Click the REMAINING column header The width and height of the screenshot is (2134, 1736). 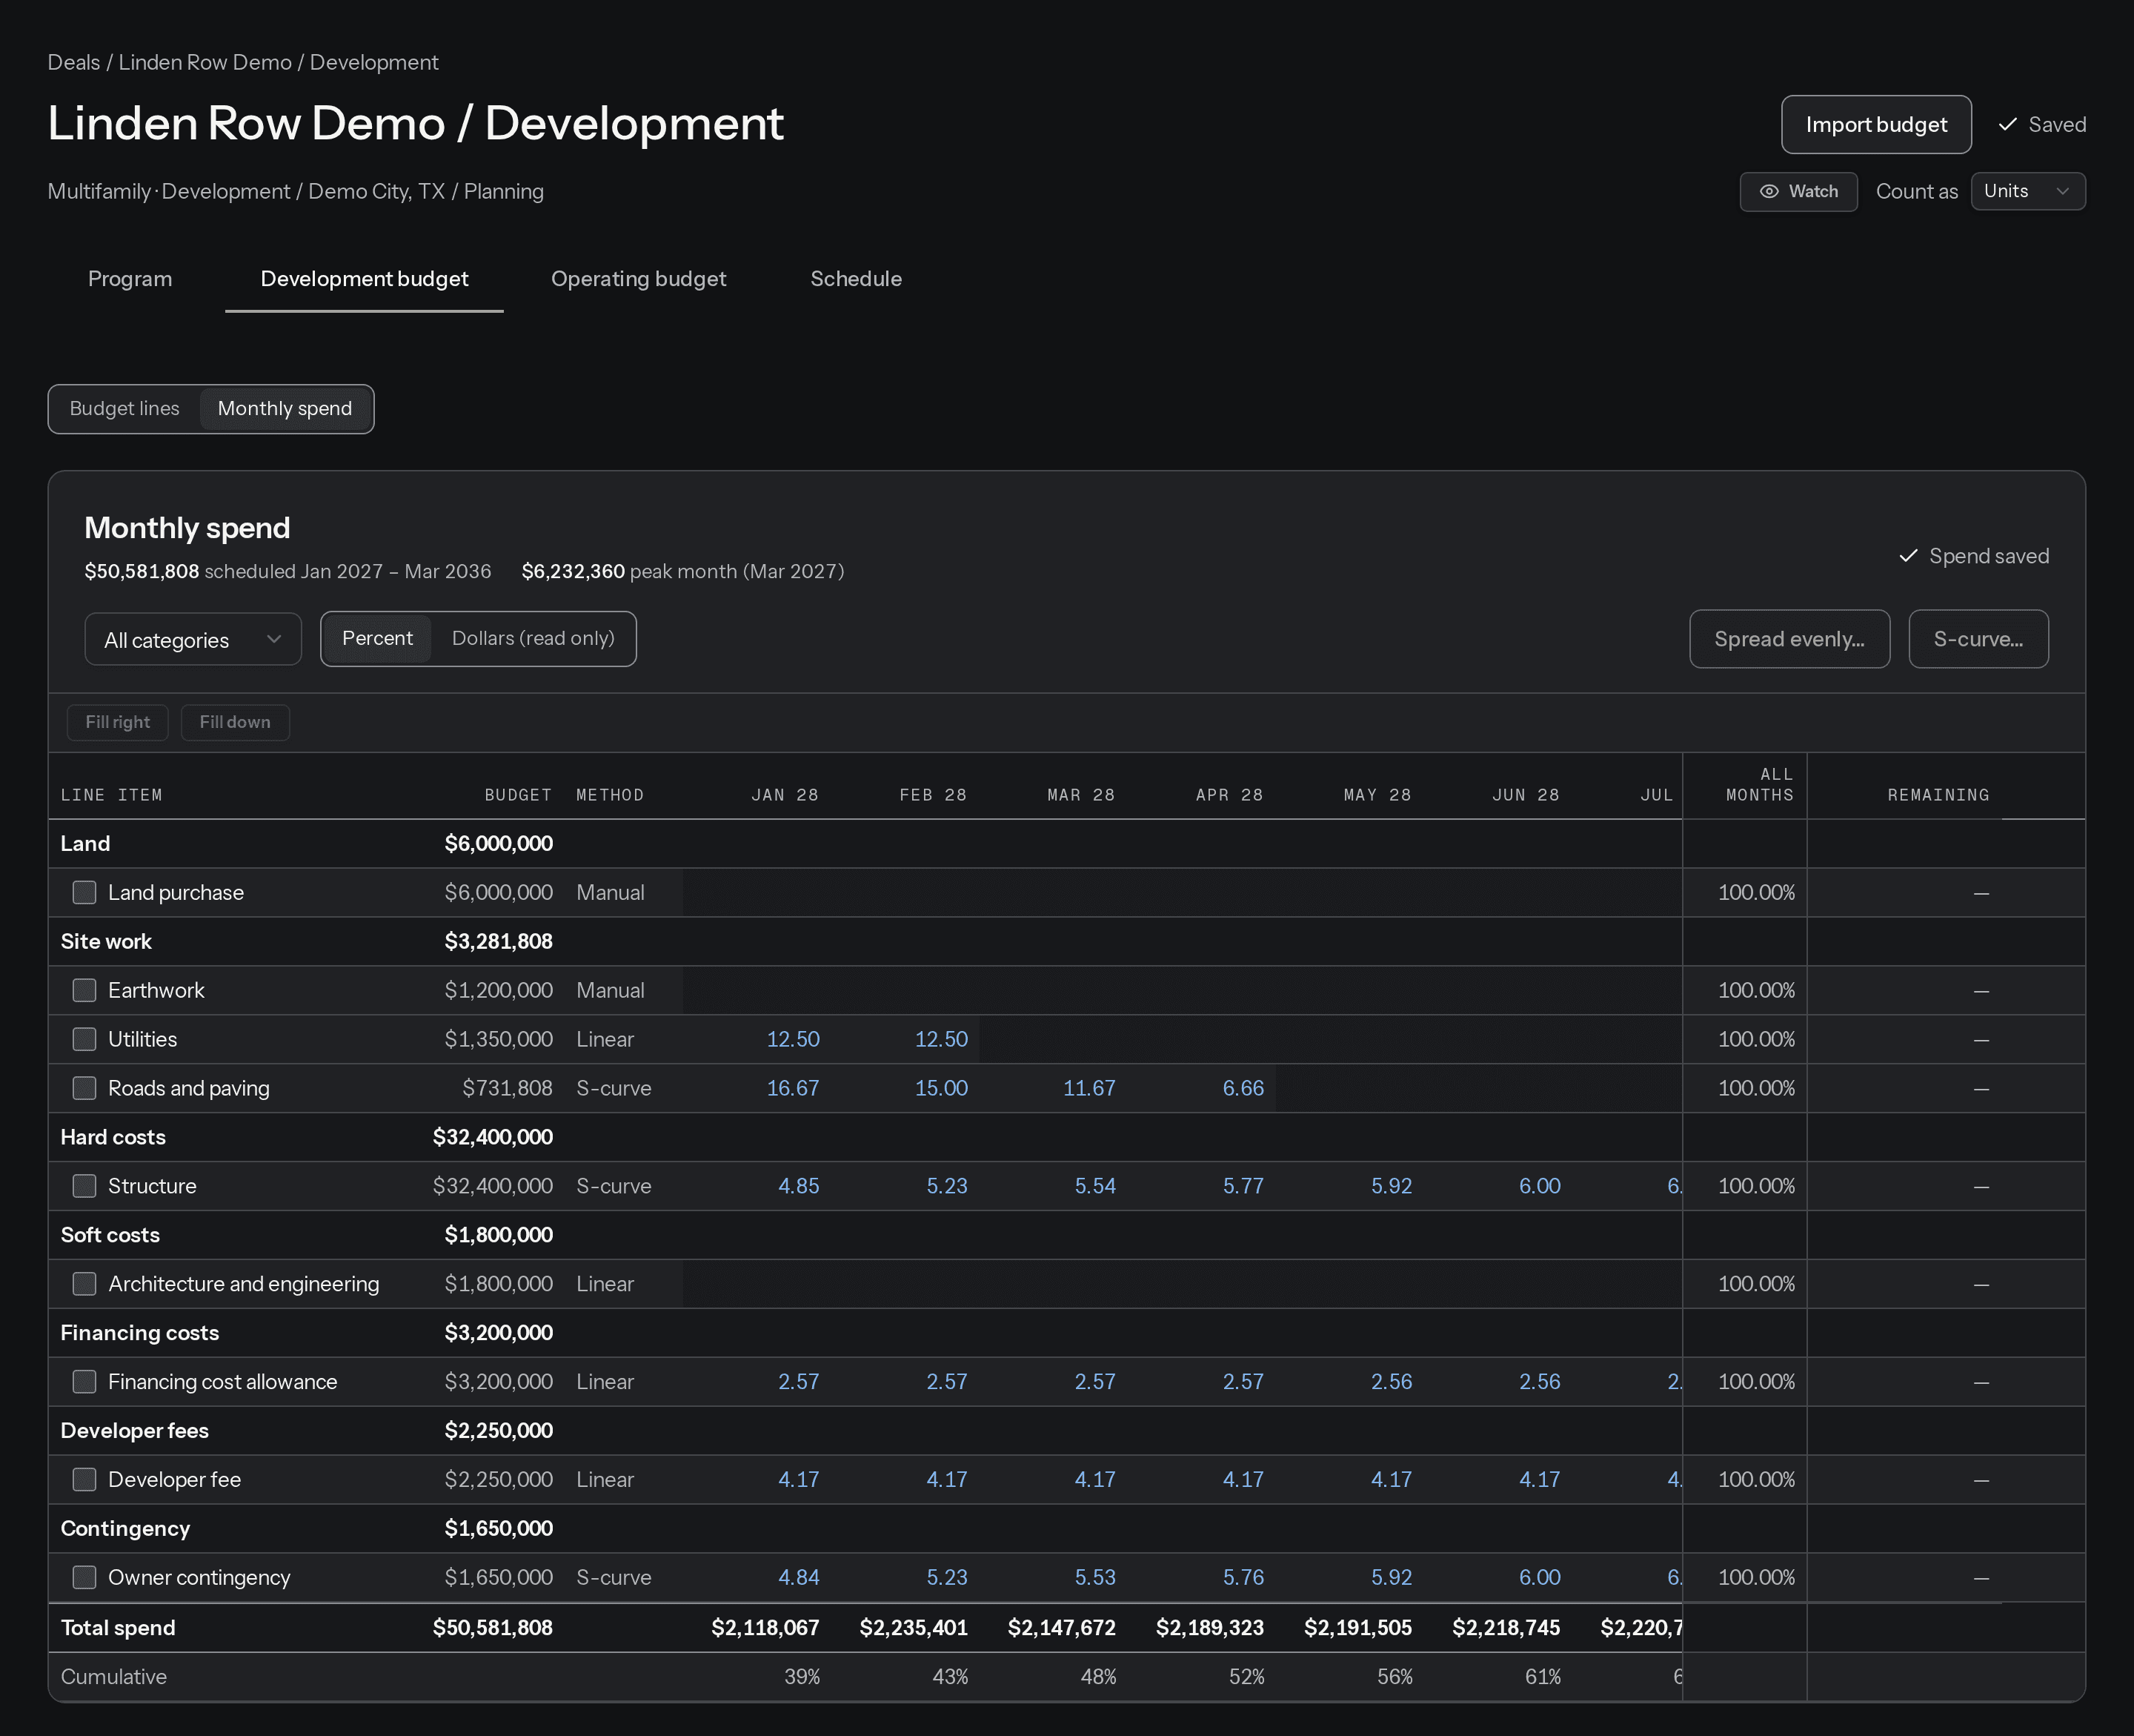1938,795
